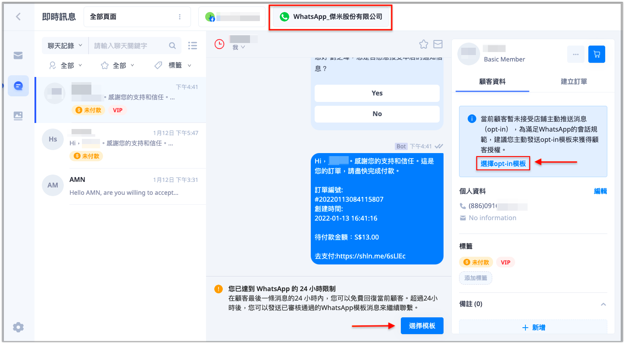The height and width of the screenshot is (344, 625).
Task: Click the 選擇opt-in模板 link
Action: (503, 164)
